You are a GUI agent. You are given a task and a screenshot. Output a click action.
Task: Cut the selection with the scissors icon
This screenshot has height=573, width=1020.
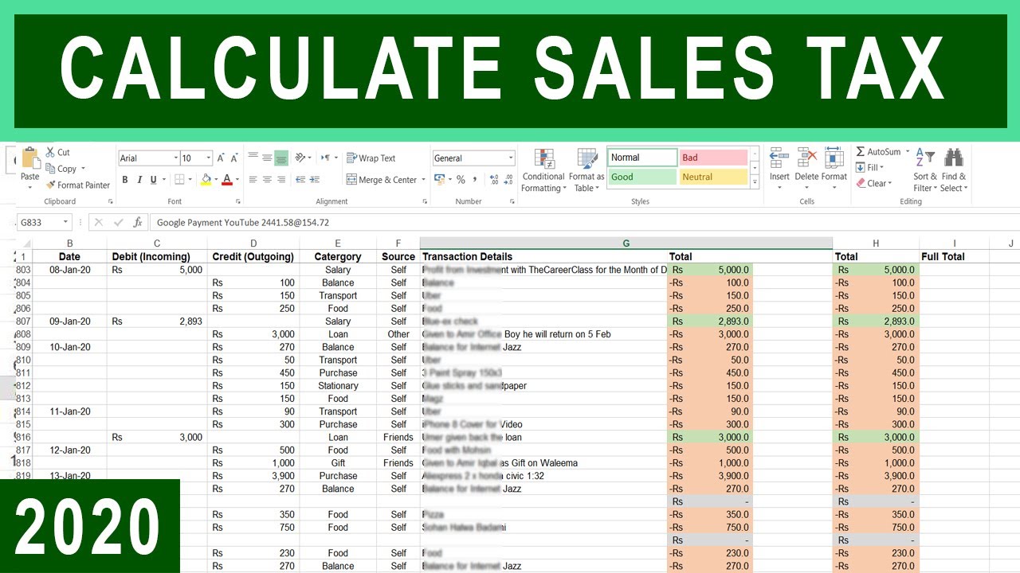pos(50,152)
